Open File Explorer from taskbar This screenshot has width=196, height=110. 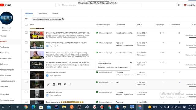64,107
